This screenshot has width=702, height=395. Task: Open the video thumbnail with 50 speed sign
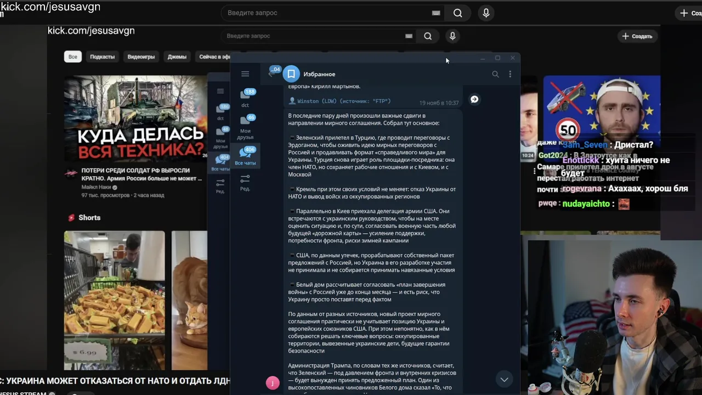tap(602, 118)
